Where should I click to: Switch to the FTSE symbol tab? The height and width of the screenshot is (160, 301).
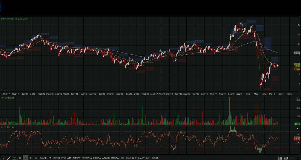pos(63,158)
